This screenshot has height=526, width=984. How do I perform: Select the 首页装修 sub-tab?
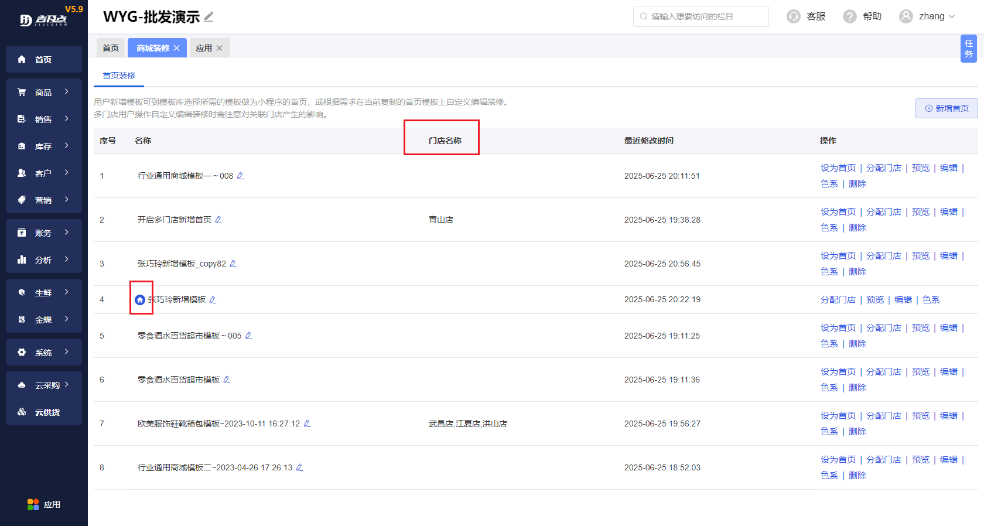[119, 76]
